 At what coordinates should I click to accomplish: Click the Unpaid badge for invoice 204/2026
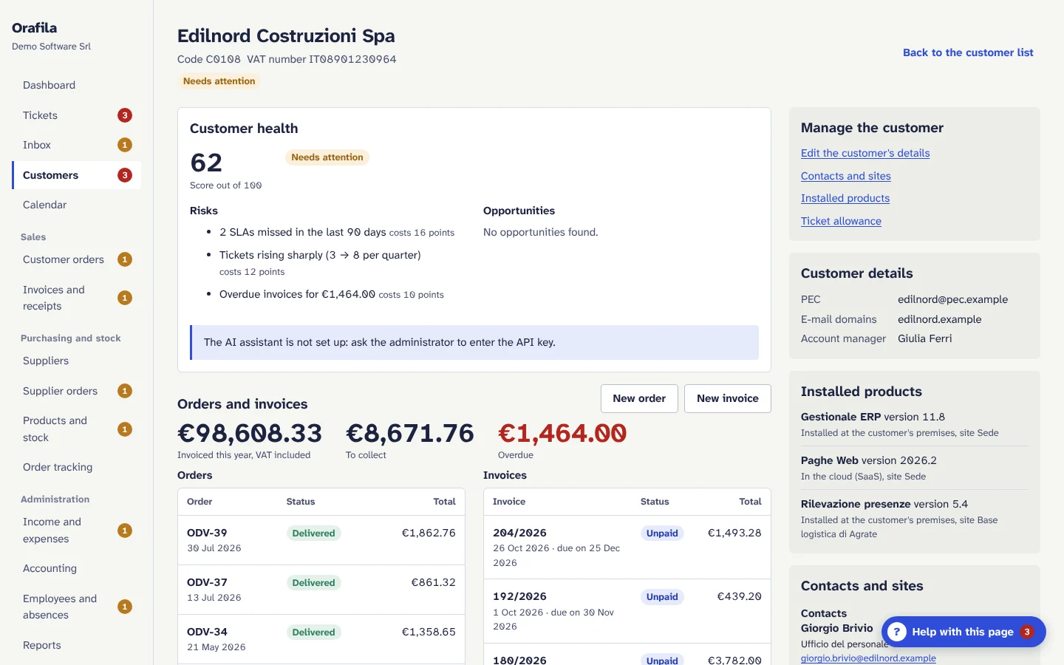(662, 533)
